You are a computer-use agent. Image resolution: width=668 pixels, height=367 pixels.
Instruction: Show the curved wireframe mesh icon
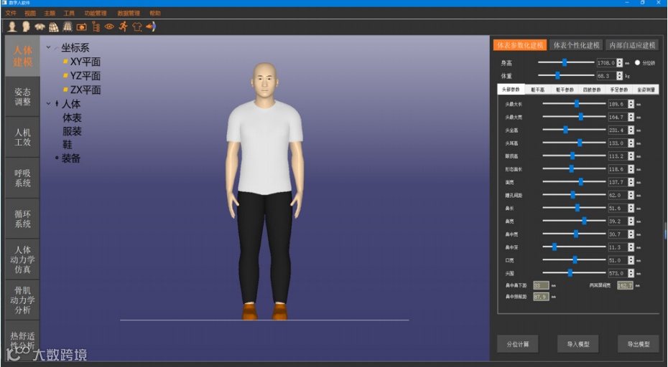[x=53, y=27]
